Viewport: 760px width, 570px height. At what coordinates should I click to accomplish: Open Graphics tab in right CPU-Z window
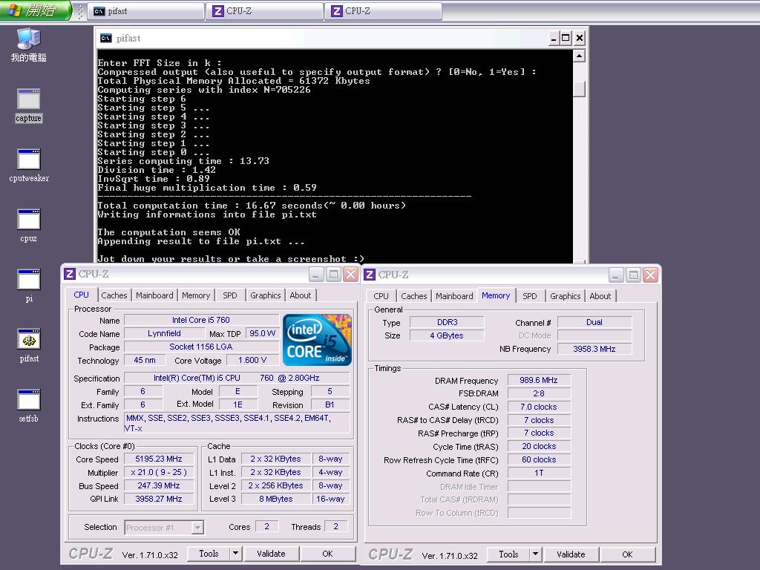coord(565,295)
